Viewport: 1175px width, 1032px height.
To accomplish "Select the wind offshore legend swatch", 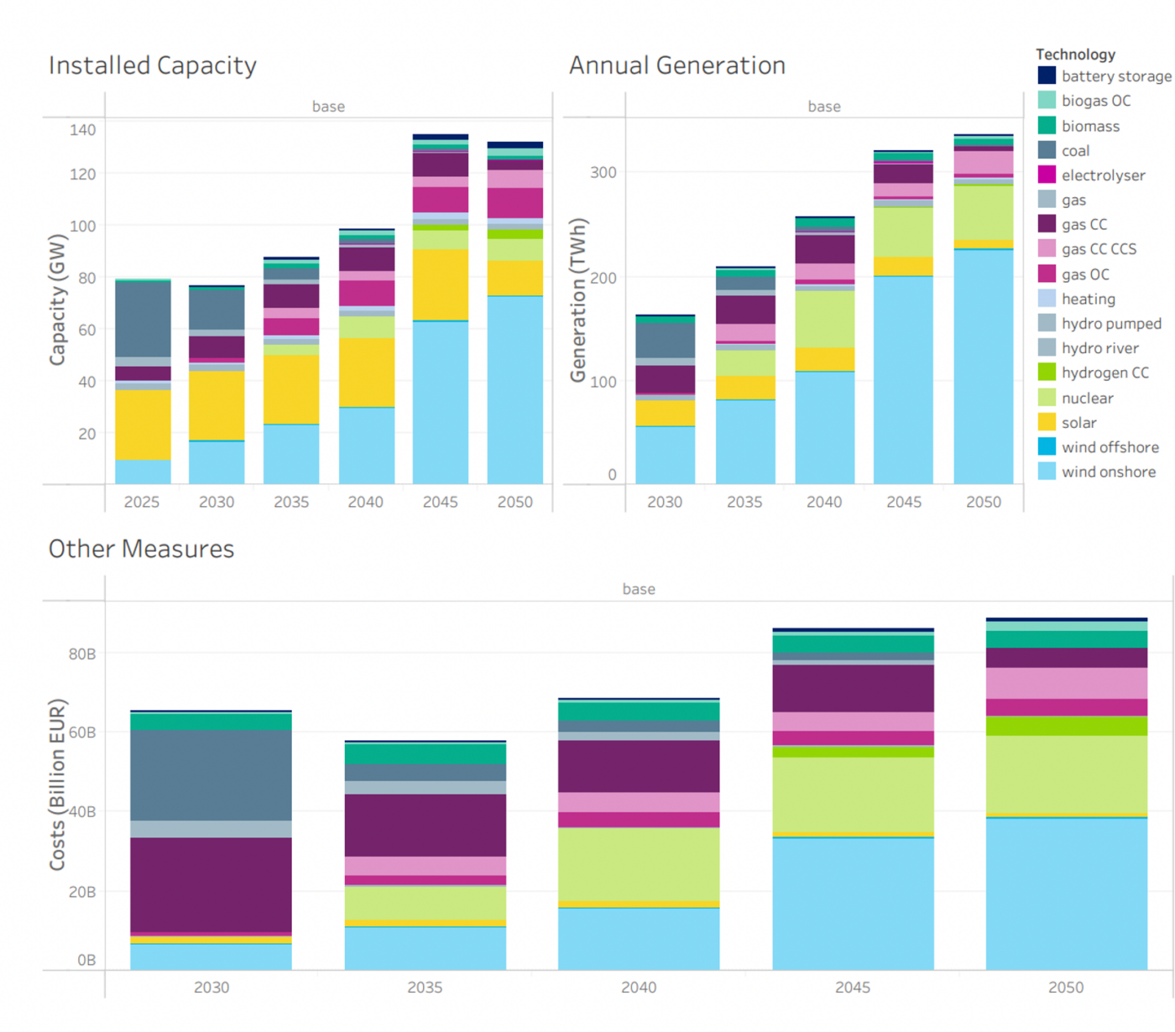I will (x=1047, y=447).
